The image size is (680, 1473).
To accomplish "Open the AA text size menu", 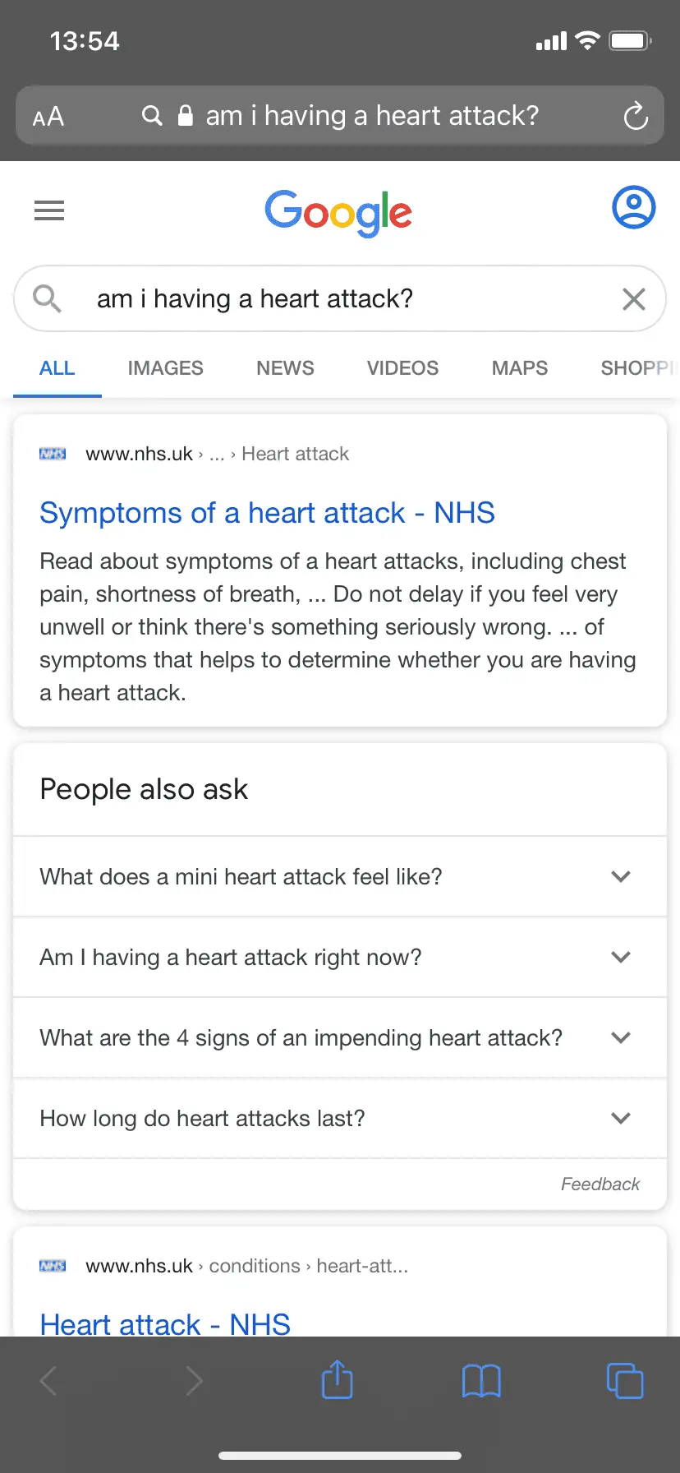I will 48,117.
